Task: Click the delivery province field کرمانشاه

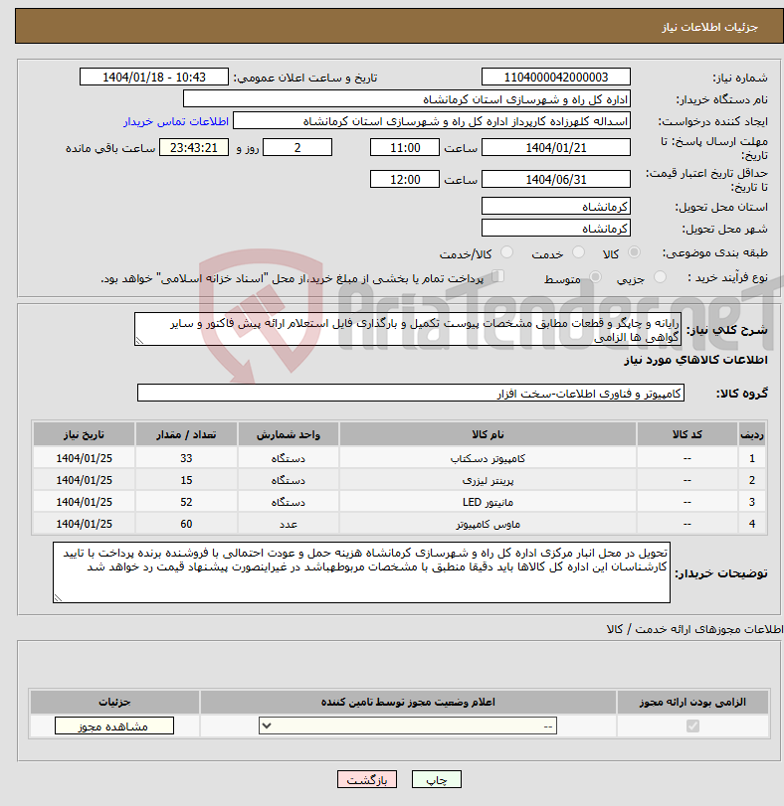Action: (555, 206)
